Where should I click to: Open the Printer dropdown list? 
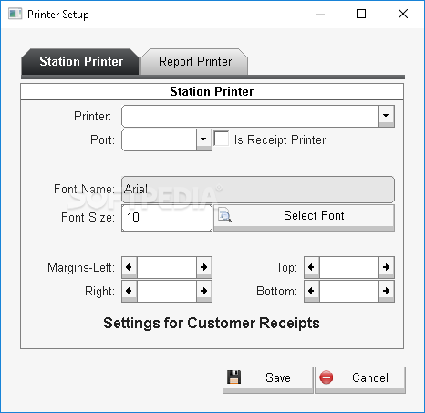387,116
